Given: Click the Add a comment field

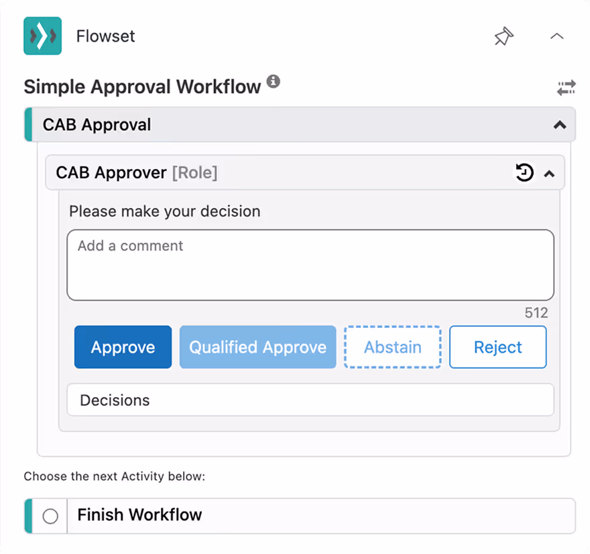Looking at the screenshot, I should (310, 264).
